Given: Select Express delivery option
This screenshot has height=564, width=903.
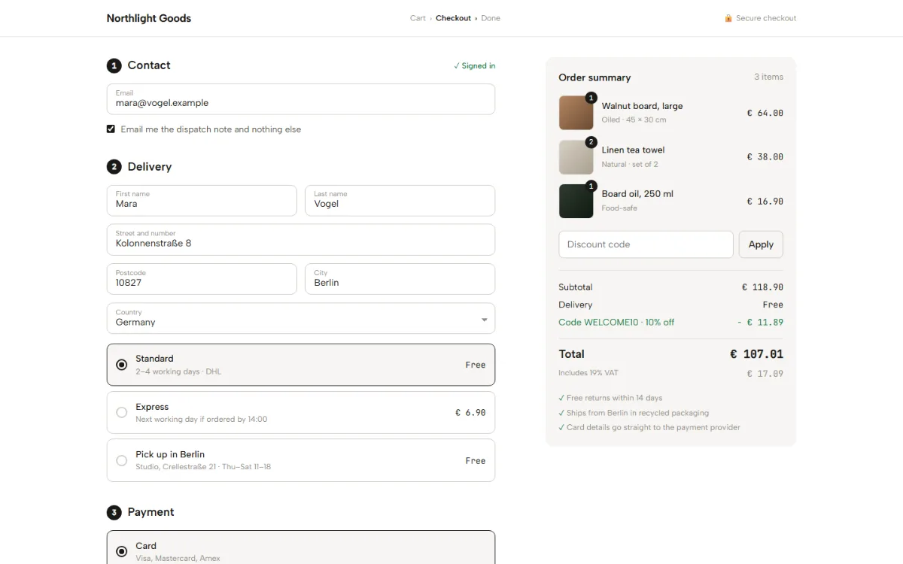Looking at the screenshot, I should coord(301,412).
